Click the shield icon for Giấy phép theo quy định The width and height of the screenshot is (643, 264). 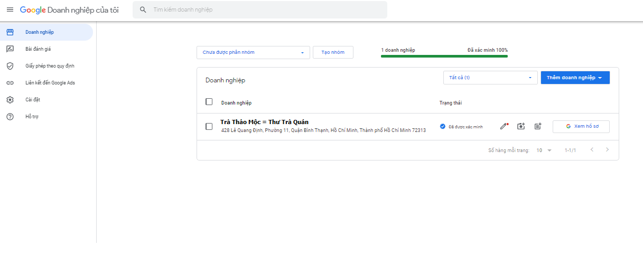pyautogui.click(x=10, y=66)
